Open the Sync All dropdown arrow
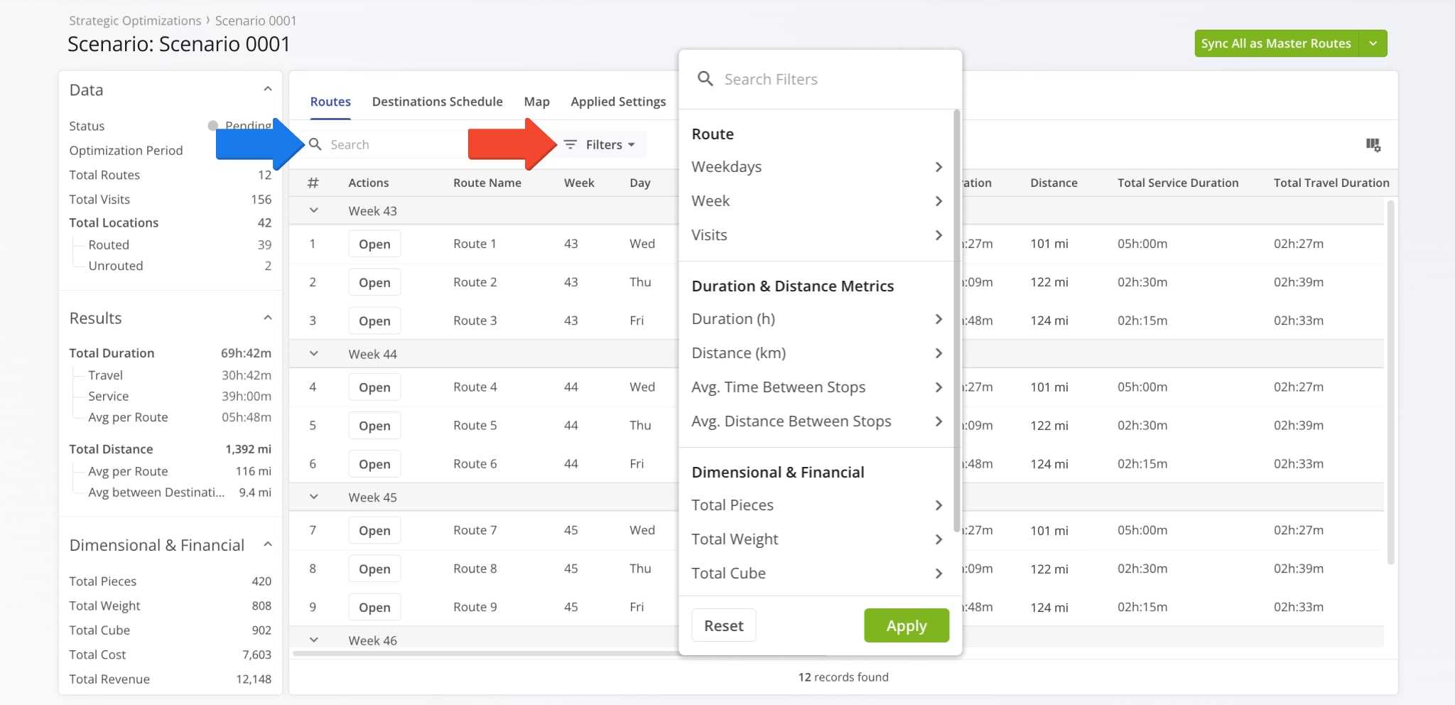Screen dimensions: 1455x705 pyautogui.click(x=1373, y=43)
